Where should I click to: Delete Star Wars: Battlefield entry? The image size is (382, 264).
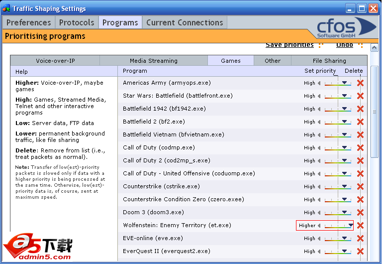[360, 96]
